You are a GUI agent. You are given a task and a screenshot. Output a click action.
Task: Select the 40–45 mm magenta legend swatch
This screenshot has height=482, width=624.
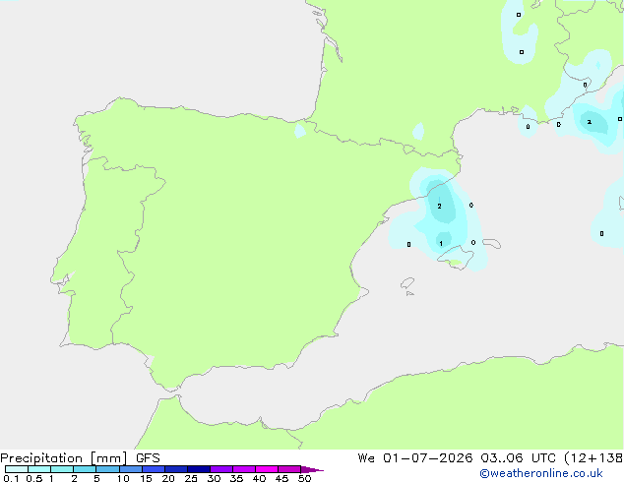click(x=267, y=469)
